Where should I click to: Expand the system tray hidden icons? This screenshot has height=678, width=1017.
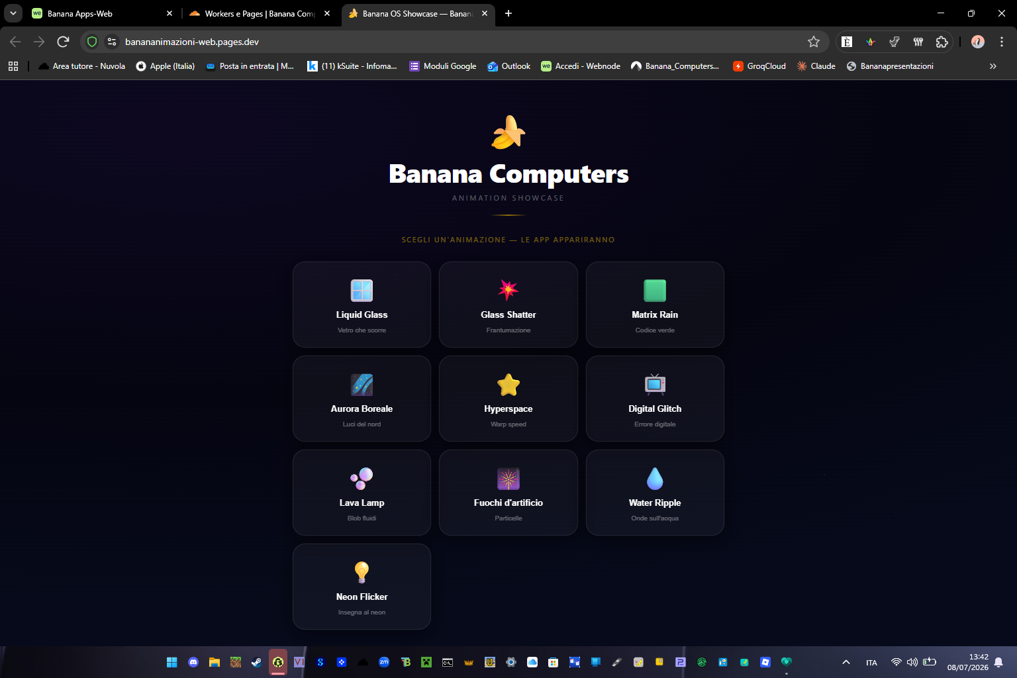coord(846,662)
